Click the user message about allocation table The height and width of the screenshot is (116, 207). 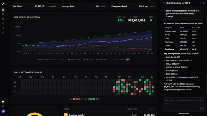(x=183, y=14)
